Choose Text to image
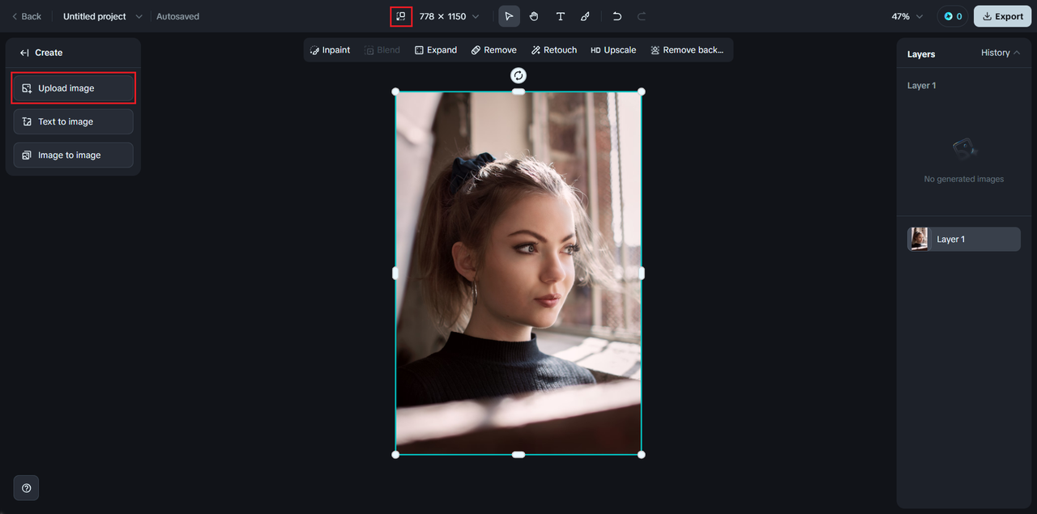This screenshot has width=1037, height=514. [x=73, y=121]
